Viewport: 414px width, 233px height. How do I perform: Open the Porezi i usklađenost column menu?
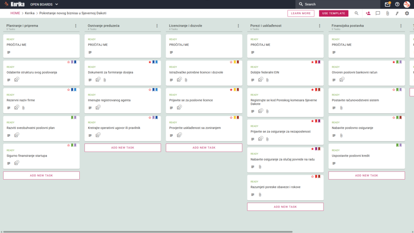click(320, 26)
